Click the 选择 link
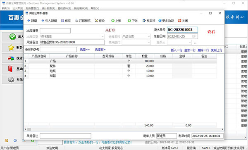This screenshot has width=248, height=150. (x=85, y=50)
